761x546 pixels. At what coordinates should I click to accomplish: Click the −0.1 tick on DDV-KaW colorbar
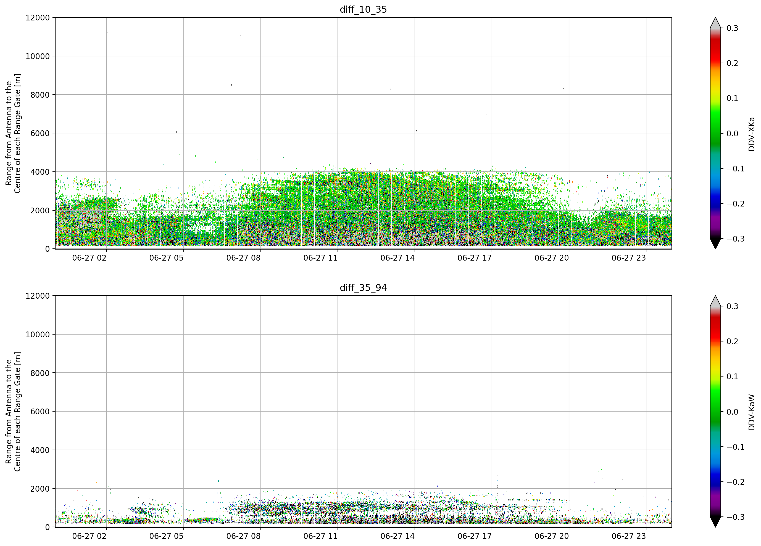(x=736, y=447)
